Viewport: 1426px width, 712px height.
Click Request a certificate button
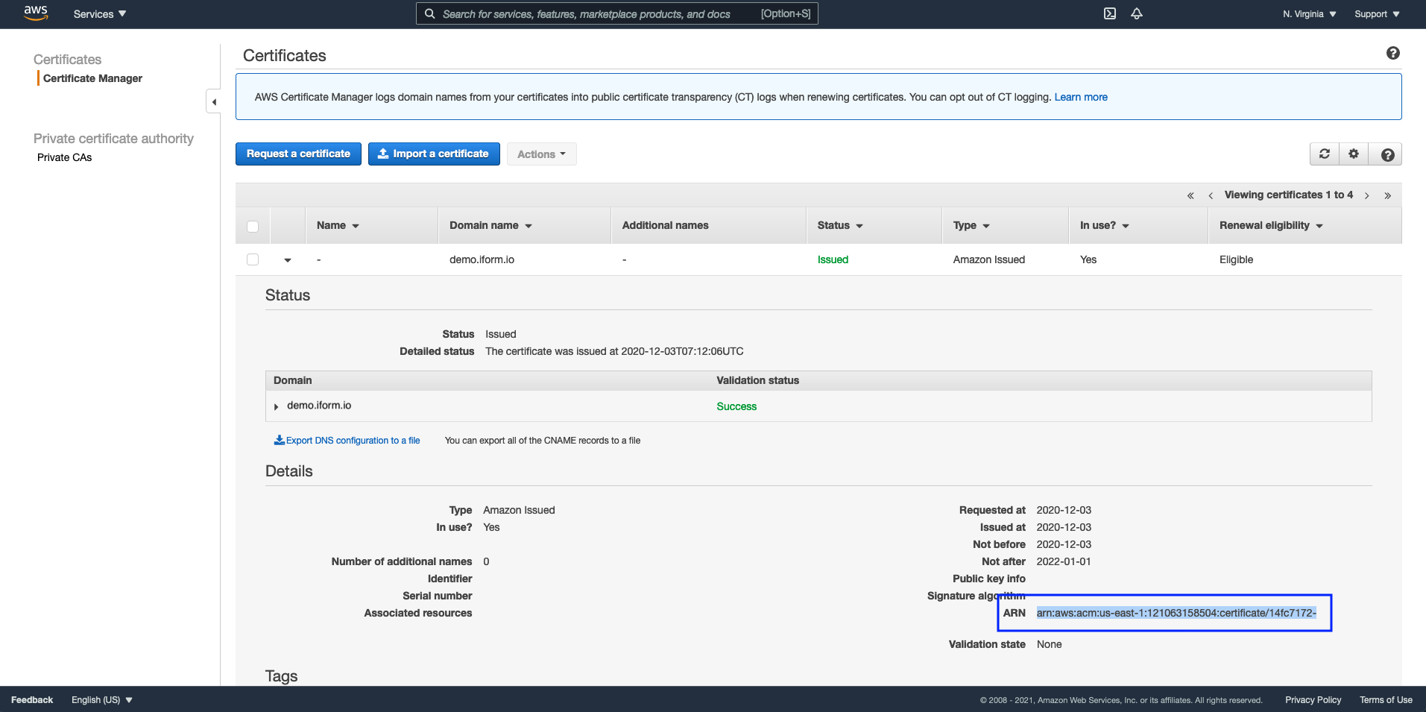click(298, 154)
